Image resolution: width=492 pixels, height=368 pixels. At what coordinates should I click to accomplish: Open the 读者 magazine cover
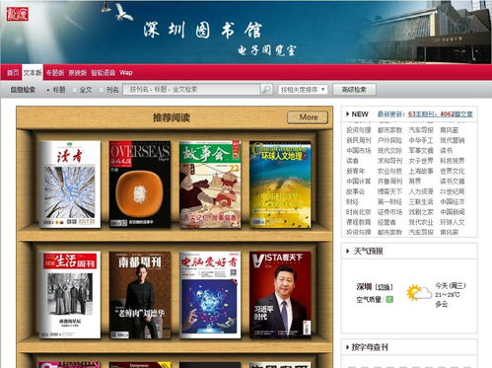70,184
